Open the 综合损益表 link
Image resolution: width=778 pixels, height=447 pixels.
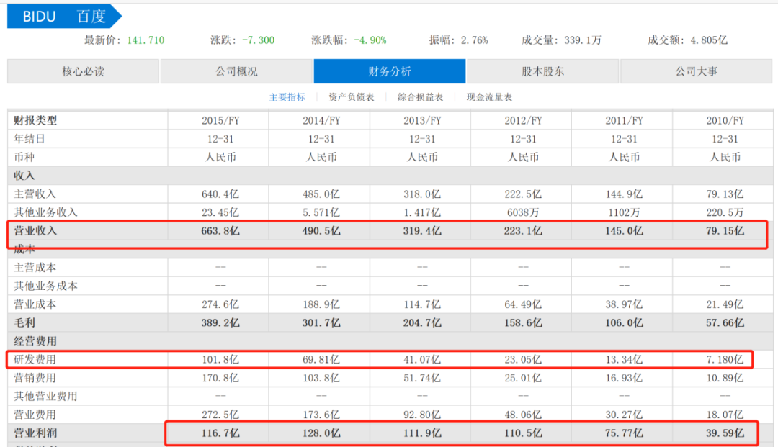420,97
